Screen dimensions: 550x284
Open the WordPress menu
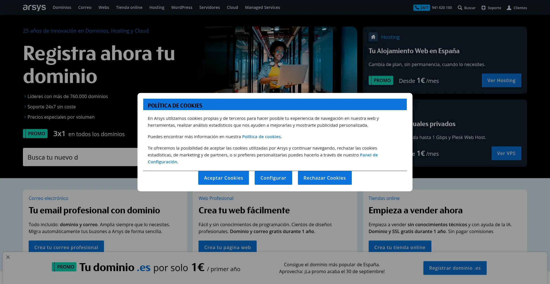[x=182, y=7]
